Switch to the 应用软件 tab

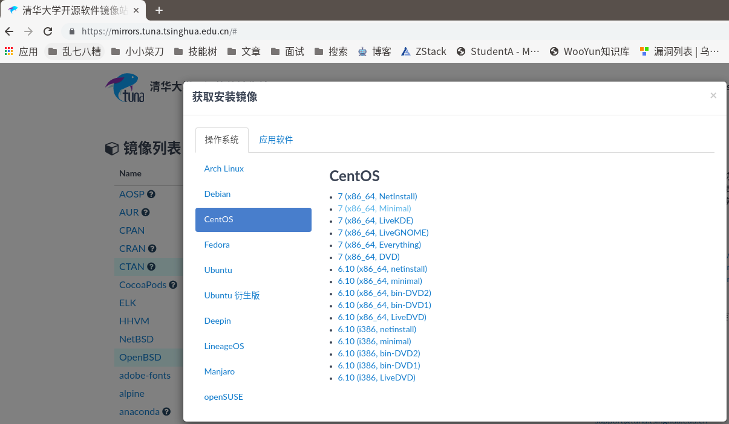pos(276,140)
